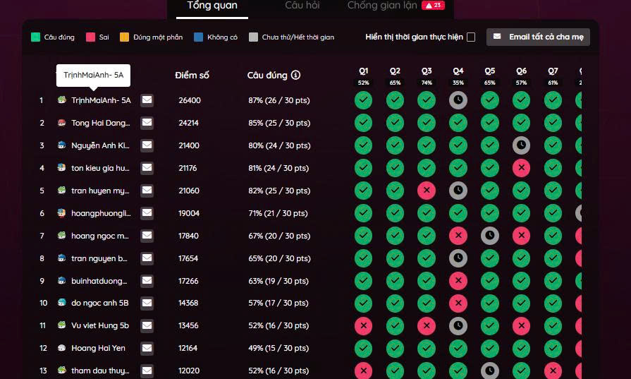The image size is (631, 379).
Task: Sort by Điểm số column header
Action: [192, 75]
